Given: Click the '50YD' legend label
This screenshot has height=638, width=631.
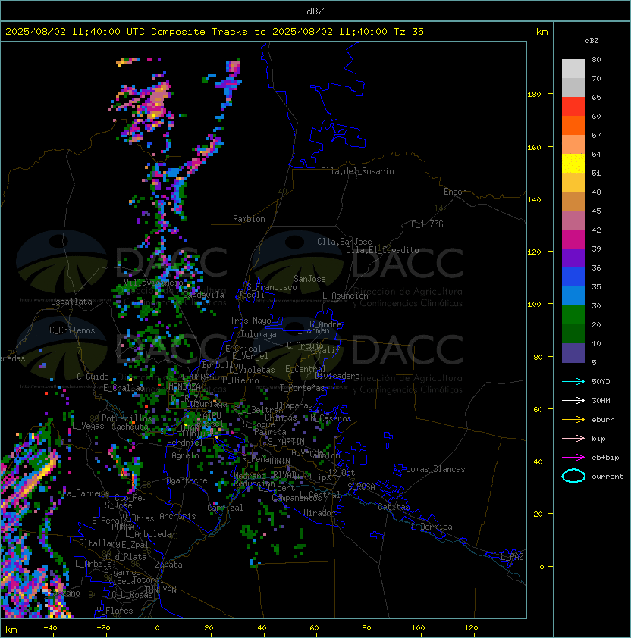Looking at the screenshot, I should (x=601, y=382).
